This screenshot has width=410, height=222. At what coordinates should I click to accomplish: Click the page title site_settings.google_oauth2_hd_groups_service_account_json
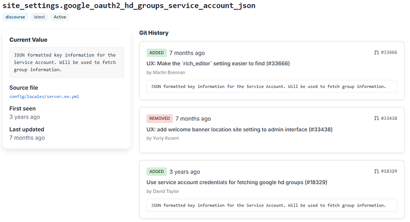(129, 6)
